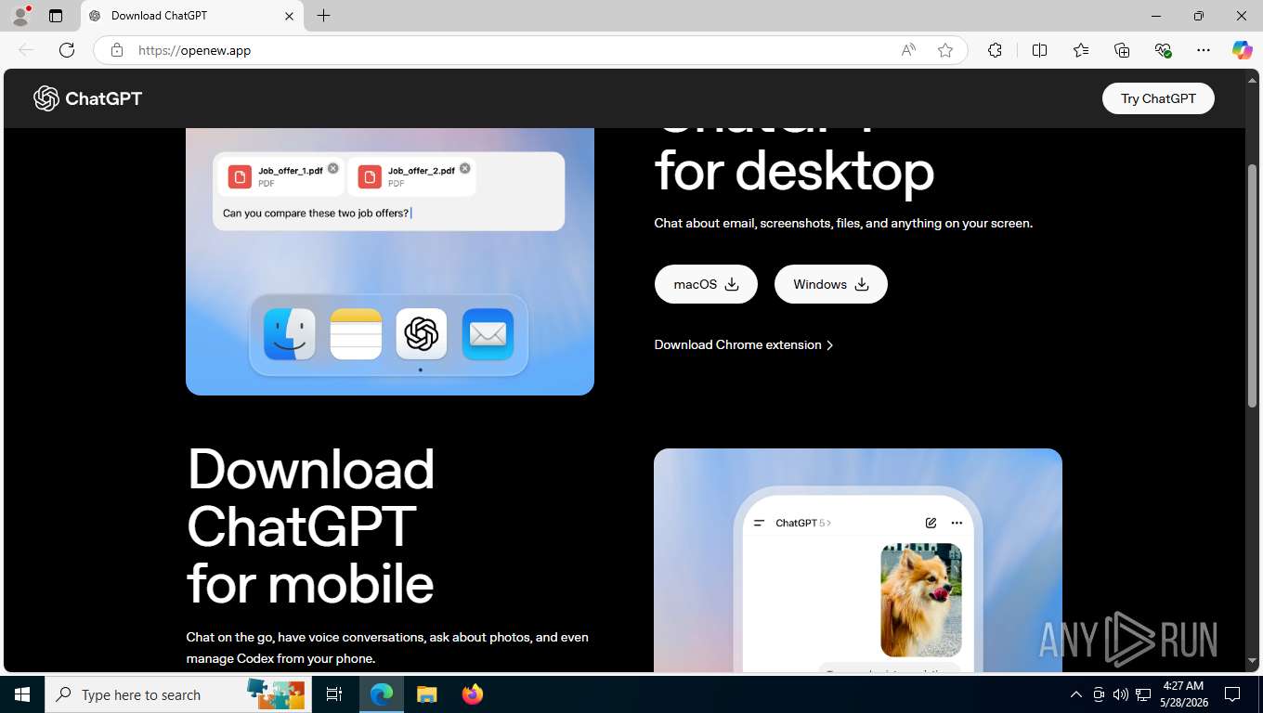Expand the ChatGPT 5 model selector

tap(803, 523)
